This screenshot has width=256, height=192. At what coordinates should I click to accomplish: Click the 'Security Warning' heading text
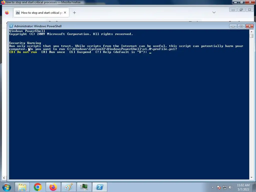[x=25, y=43]
